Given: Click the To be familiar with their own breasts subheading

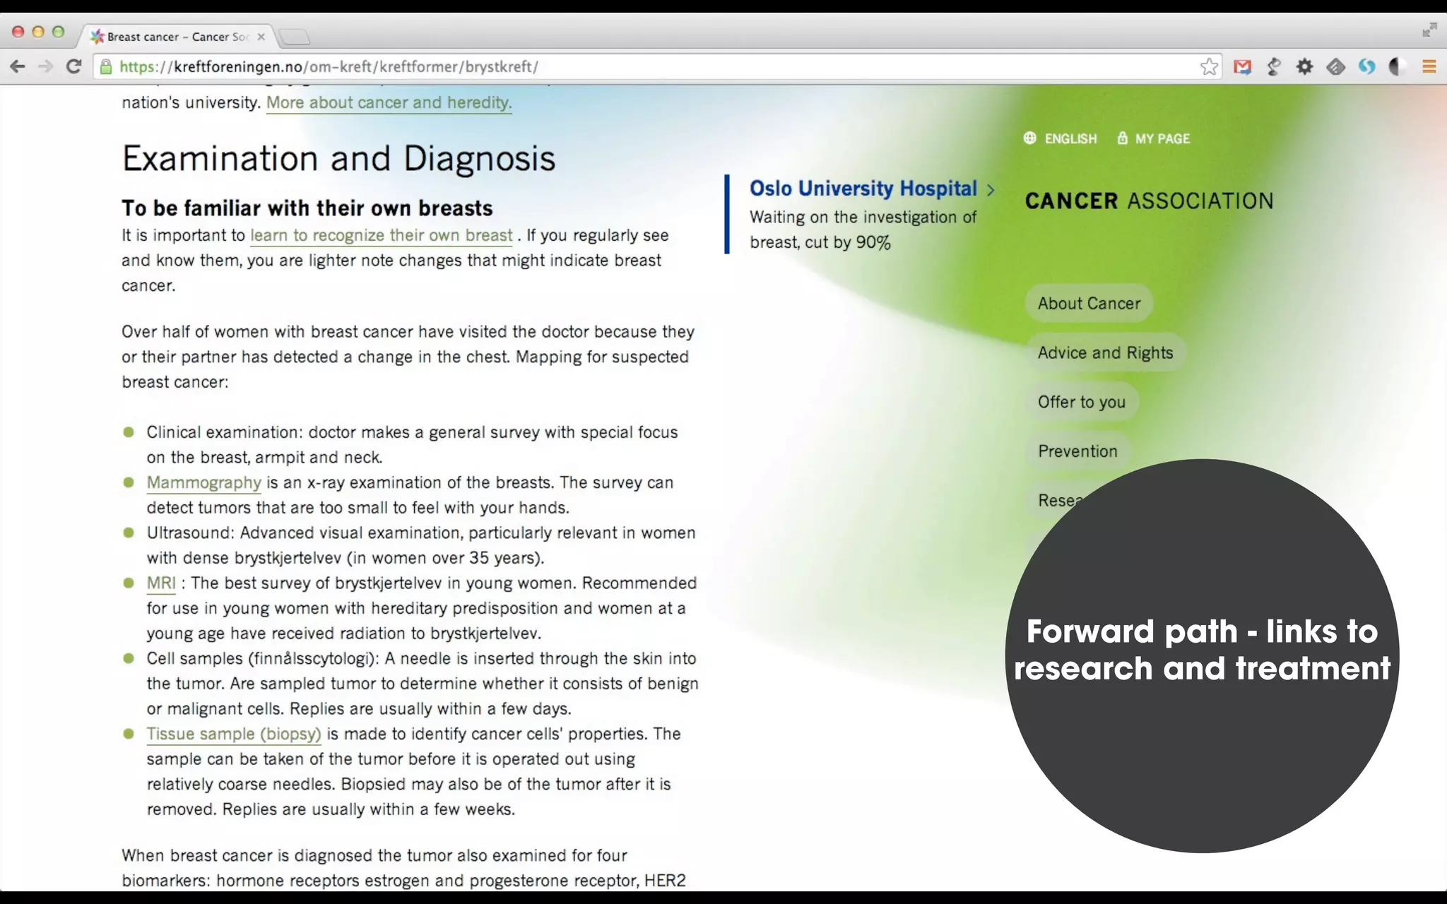Looking at the screenshot, I should (307, 208).
